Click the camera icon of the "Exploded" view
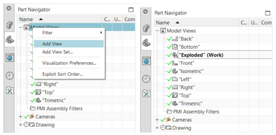 (x=175, y=55)
